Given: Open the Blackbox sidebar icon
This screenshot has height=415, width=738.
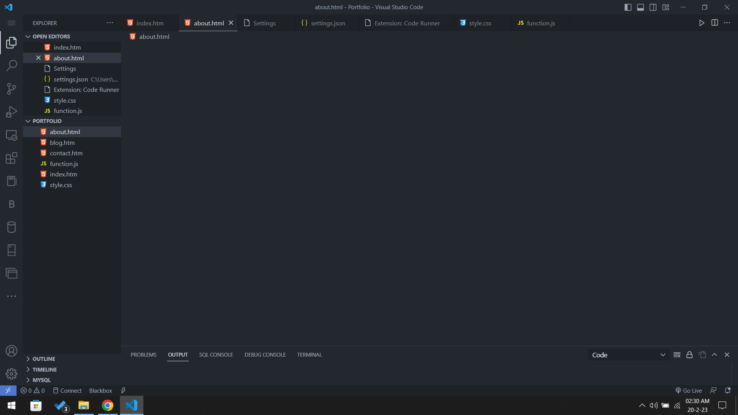Looking at the screenshot, I should coord(12,204).
